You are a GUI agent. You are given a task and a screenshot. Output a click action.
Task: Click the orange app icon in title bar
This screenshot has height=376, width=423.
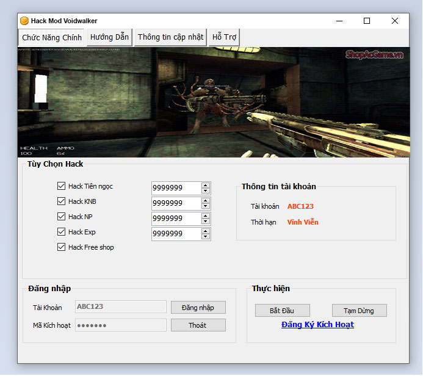[24, 21]
